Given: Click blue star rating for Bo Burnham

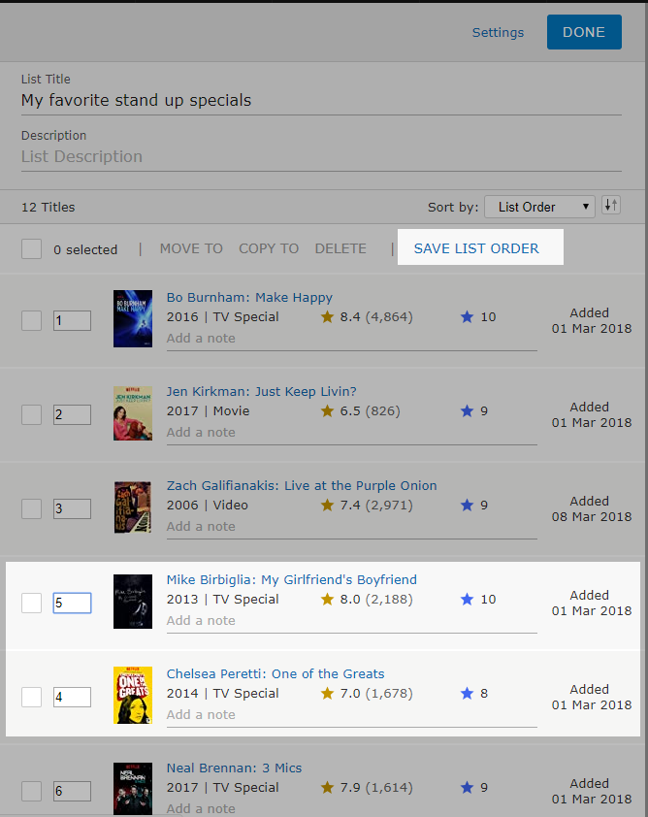Looking at the screenshot, I should coord(468,316).
